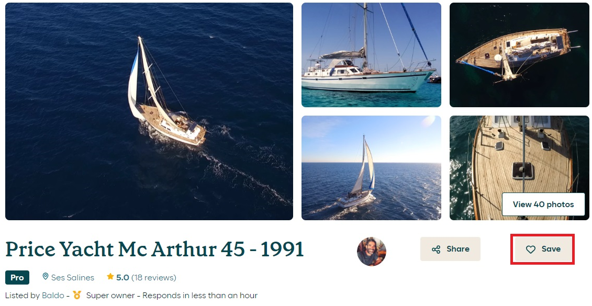Save this yacht listing
Screen dimensions: 592x306
pos(543,249)
